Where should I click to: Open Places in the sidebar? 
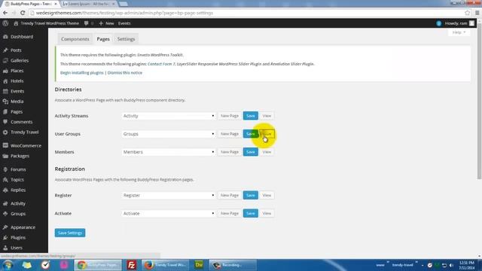coord(17,71)
